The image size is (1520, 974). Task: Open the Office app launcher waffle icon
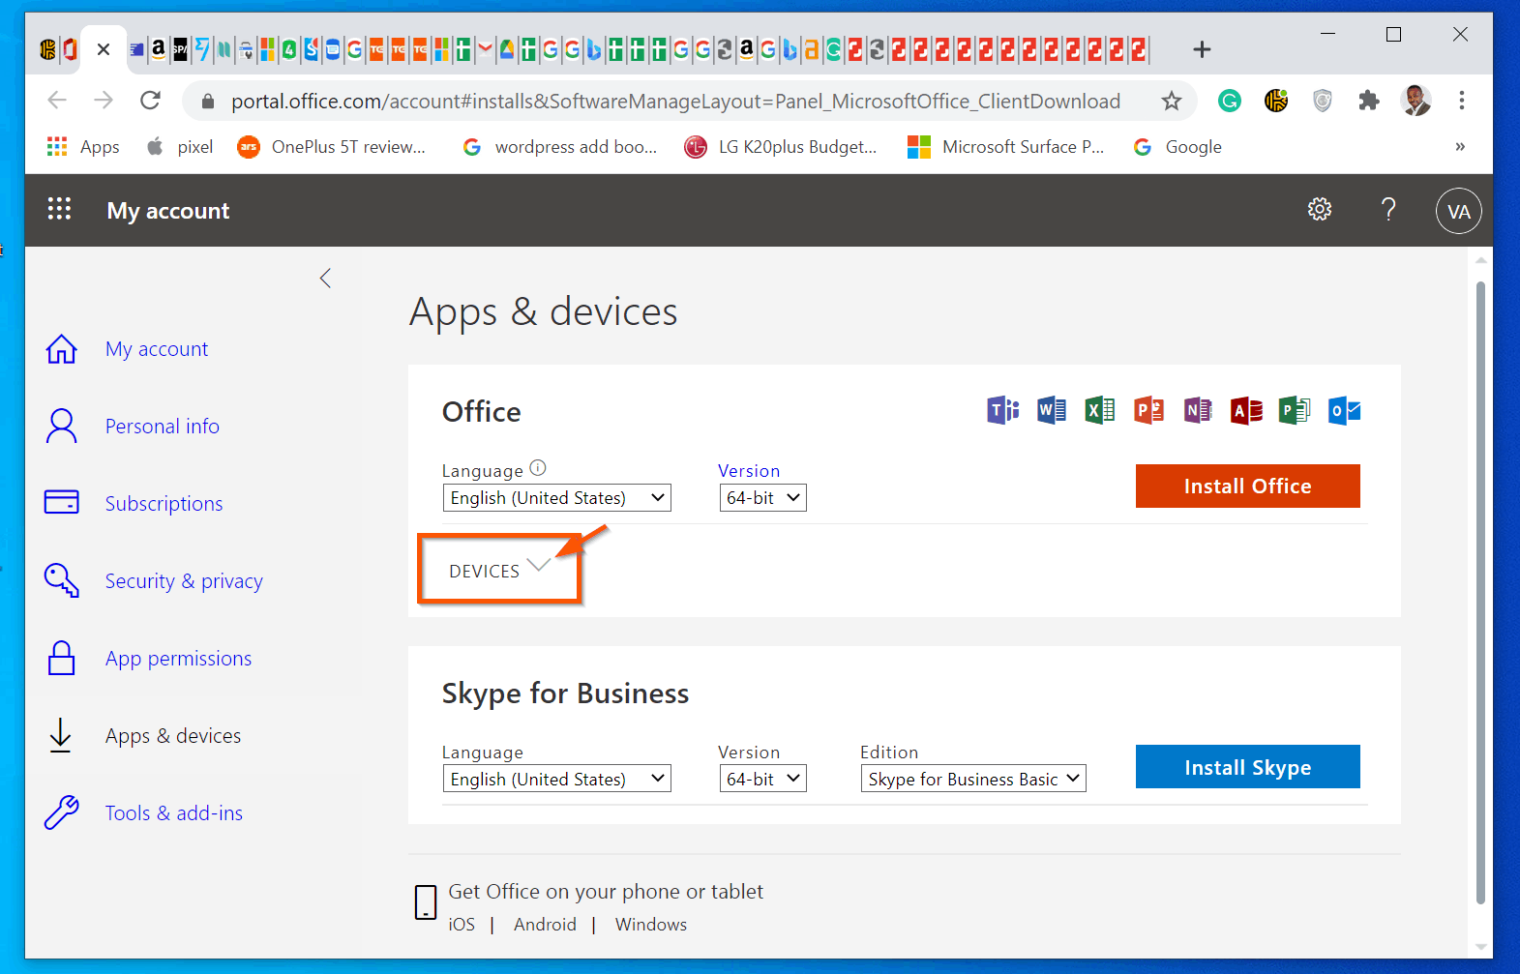point(60,209)
